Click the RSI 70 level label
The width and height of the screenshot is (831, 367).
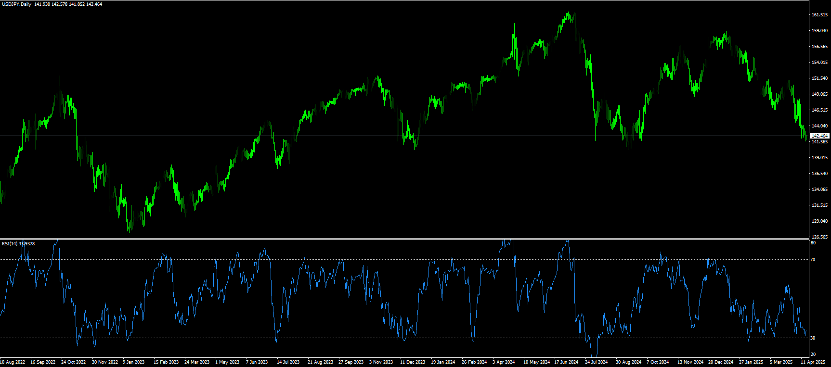click(x=813, y=260)
